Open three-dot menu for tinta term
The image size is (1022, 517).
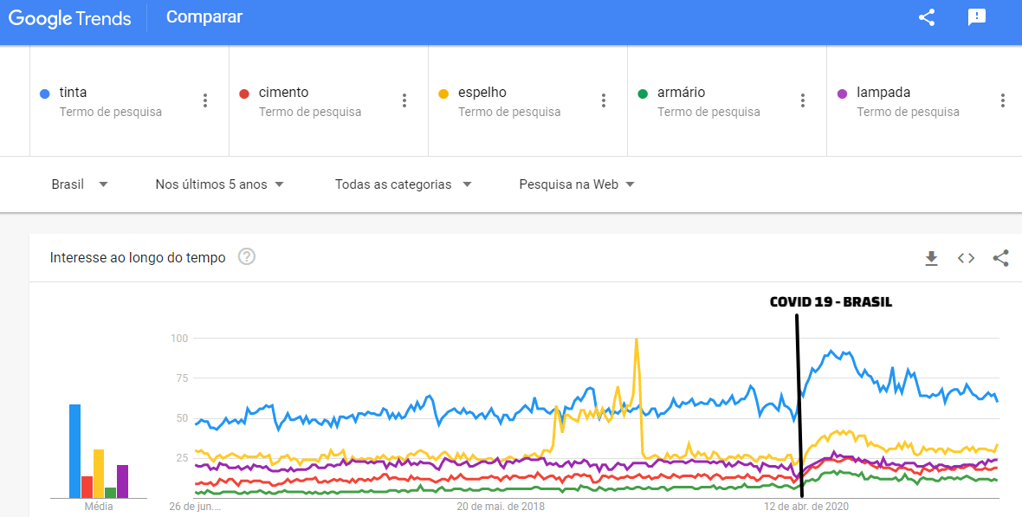pyautogui.click(x=205, y=100)
